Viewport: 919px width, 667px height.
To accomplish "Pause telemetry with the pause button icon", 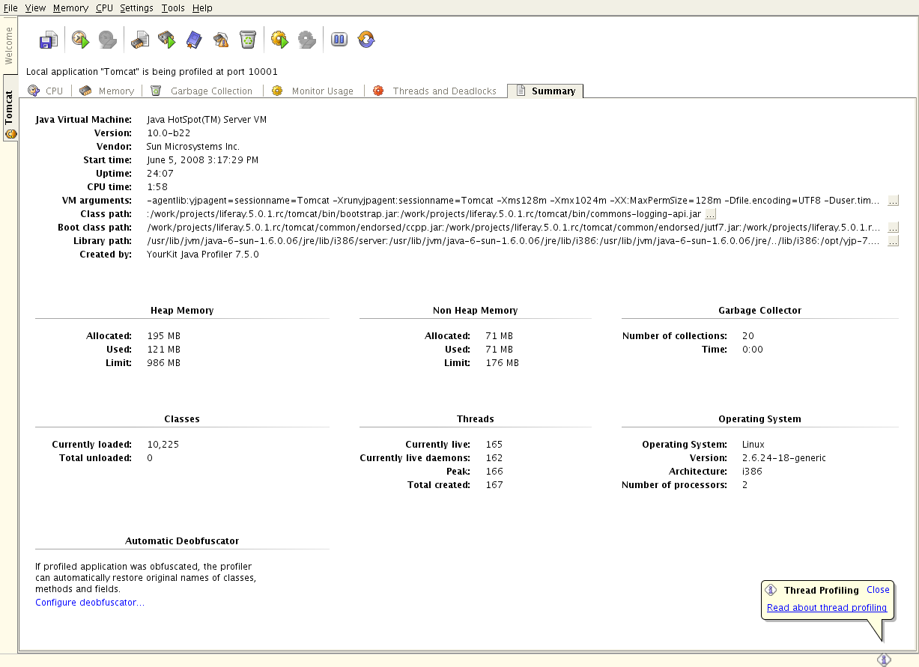I will (x=339, y=40).
